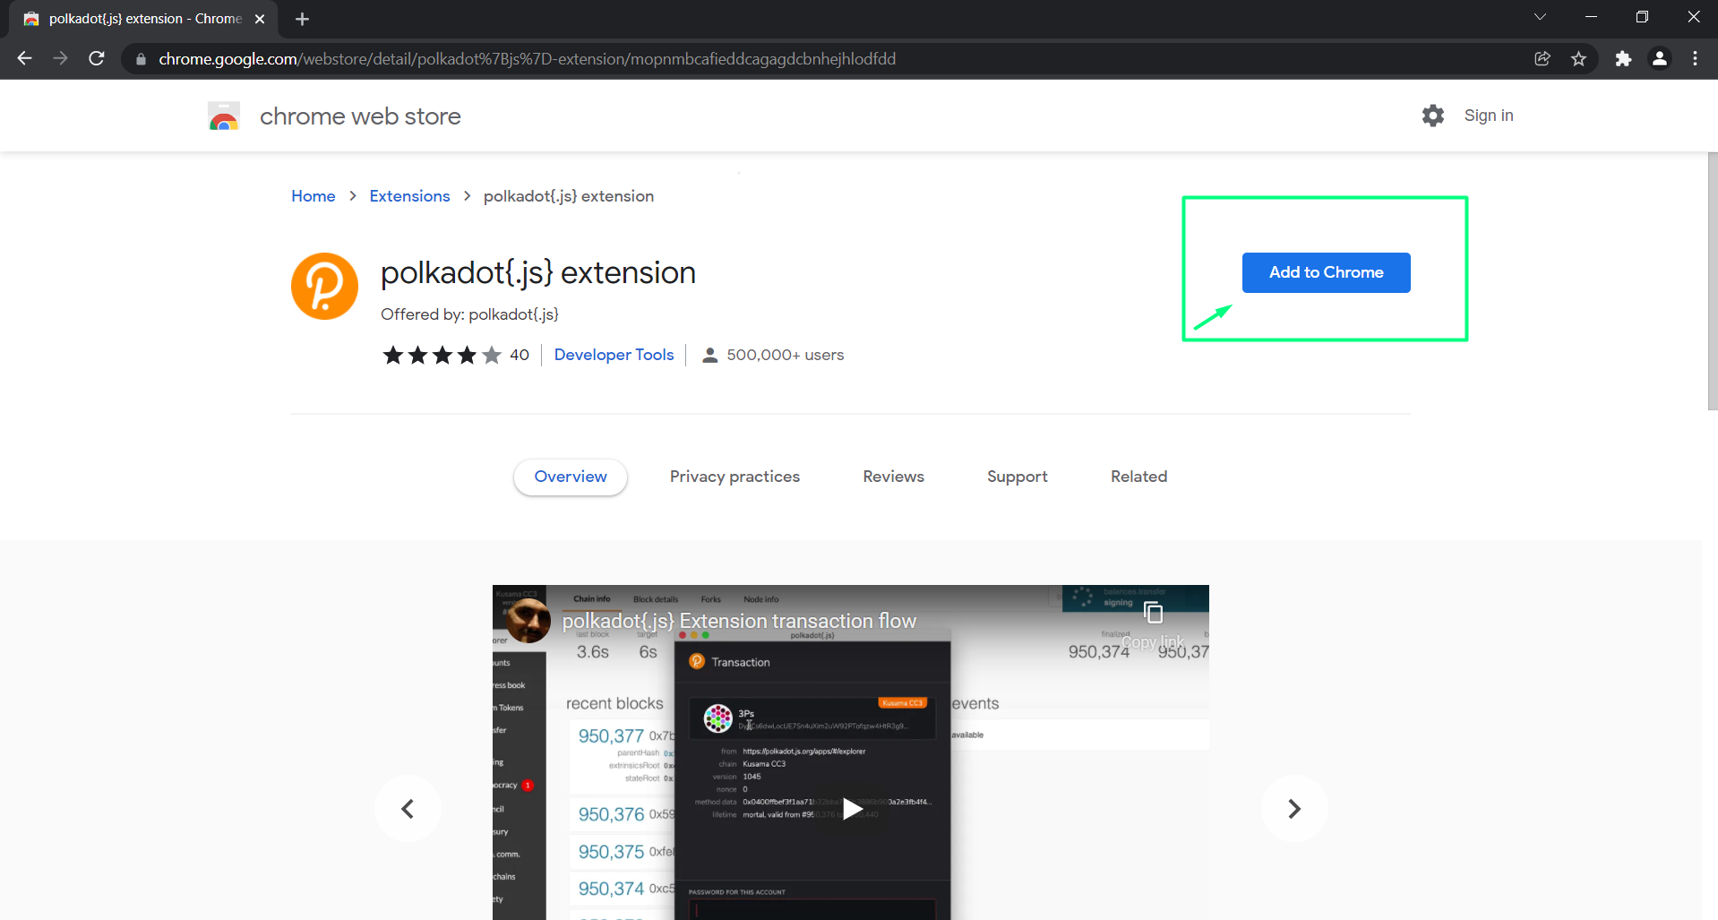Open a new browser tab
This screenshot has height=920, width=1718.
pyautogui.click(x=302, y=19)
